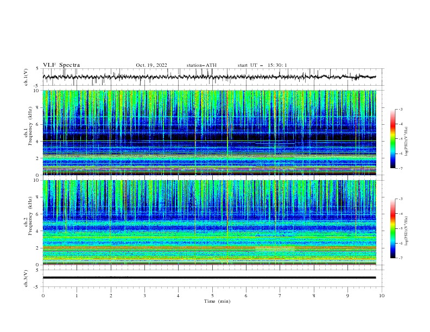Click inside the ch.1 spectrogram panel
The width and height of the screenshot is (430, 332).
(209, 132)
